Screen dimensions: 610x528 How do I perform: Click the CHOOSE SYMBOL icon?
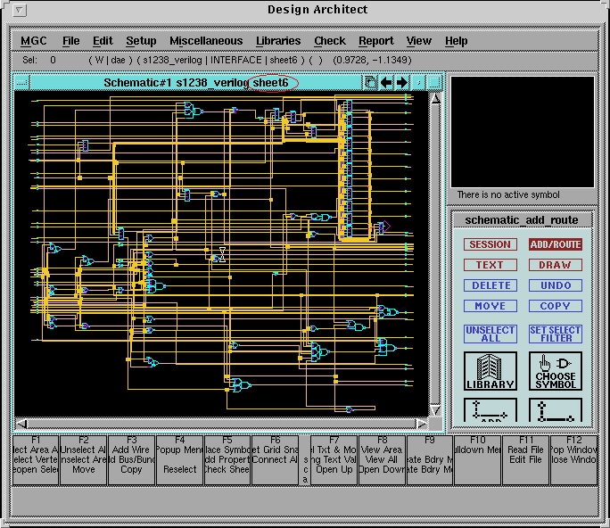coord(556,371)
